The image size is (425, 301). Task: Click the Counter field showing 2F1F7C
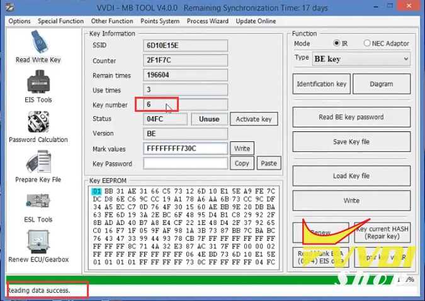[185, 60]
